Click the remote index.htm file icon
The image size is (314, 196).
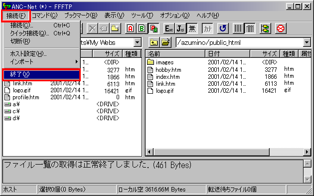[x=150, y=77]
